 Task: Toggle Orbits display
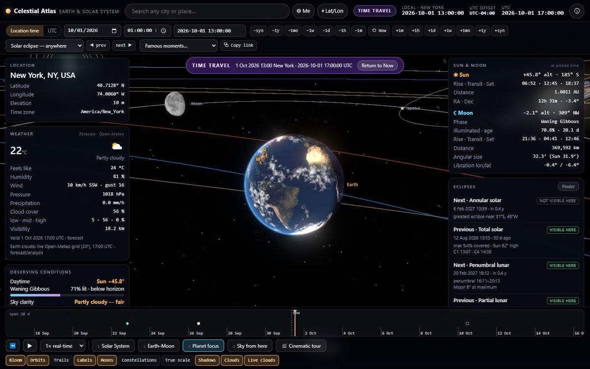click(x=38, y=360)
